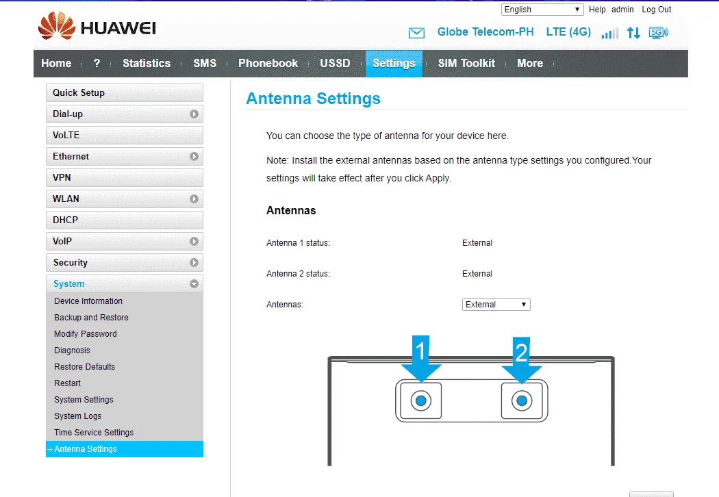Open the Phonebook tab
719x497 pixels.
click(x=268, y=63)
